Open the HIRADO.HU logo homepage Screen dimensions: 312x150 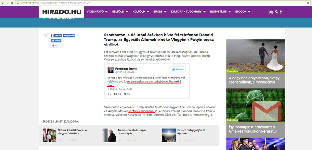point(62,12)
